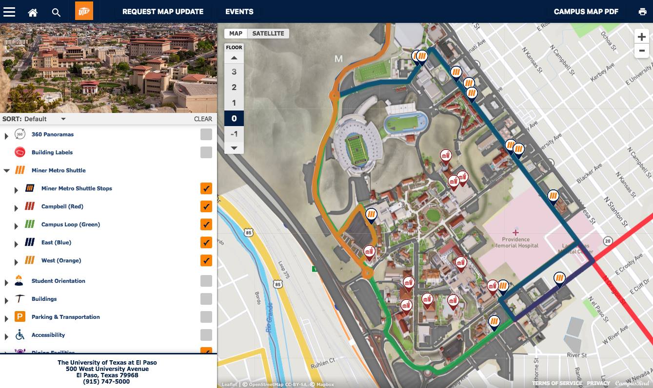The image size is (653, 388).
Task: Click the East (Blue) route icon
Action: (x=30, y=242)
